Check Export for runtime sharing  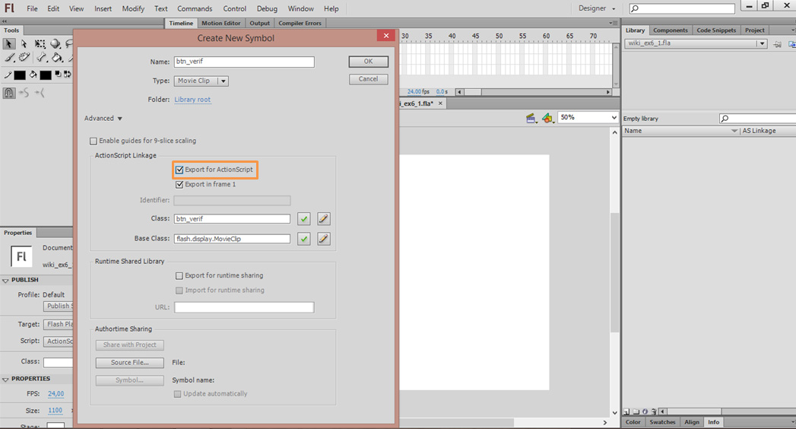click(x=179, y=275)
